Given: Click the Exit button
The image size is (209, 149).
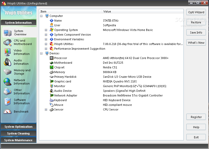Looking at the screenshot, I should (196, 137).
